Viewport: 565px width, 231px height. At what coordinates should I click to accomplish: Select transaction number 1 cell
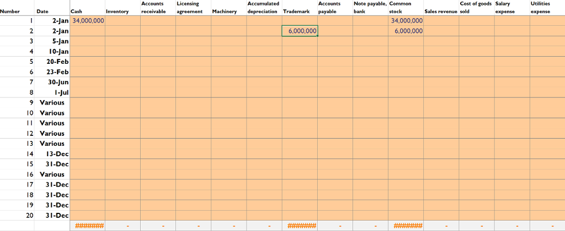(17, 21)
